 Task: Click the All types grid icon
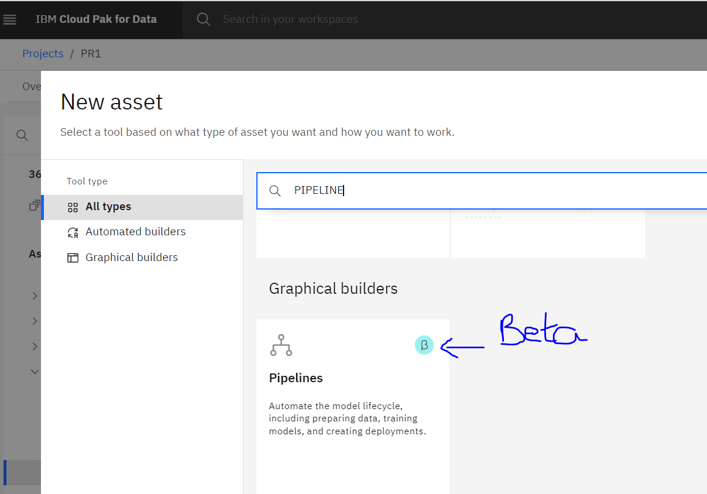pos(73,207)
